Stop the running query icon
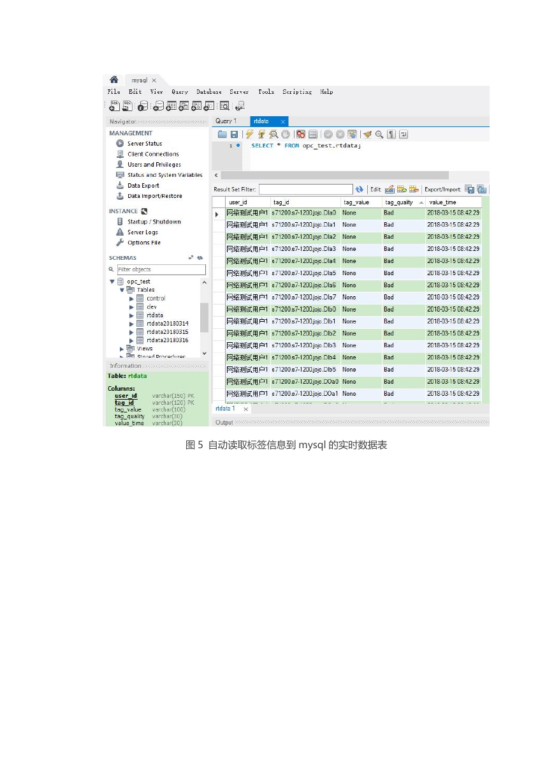554x784 pixels. [x=285, y=134]
